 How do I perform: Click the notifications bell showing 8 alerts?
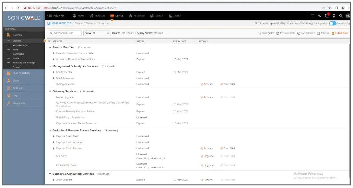click(327, 16)
